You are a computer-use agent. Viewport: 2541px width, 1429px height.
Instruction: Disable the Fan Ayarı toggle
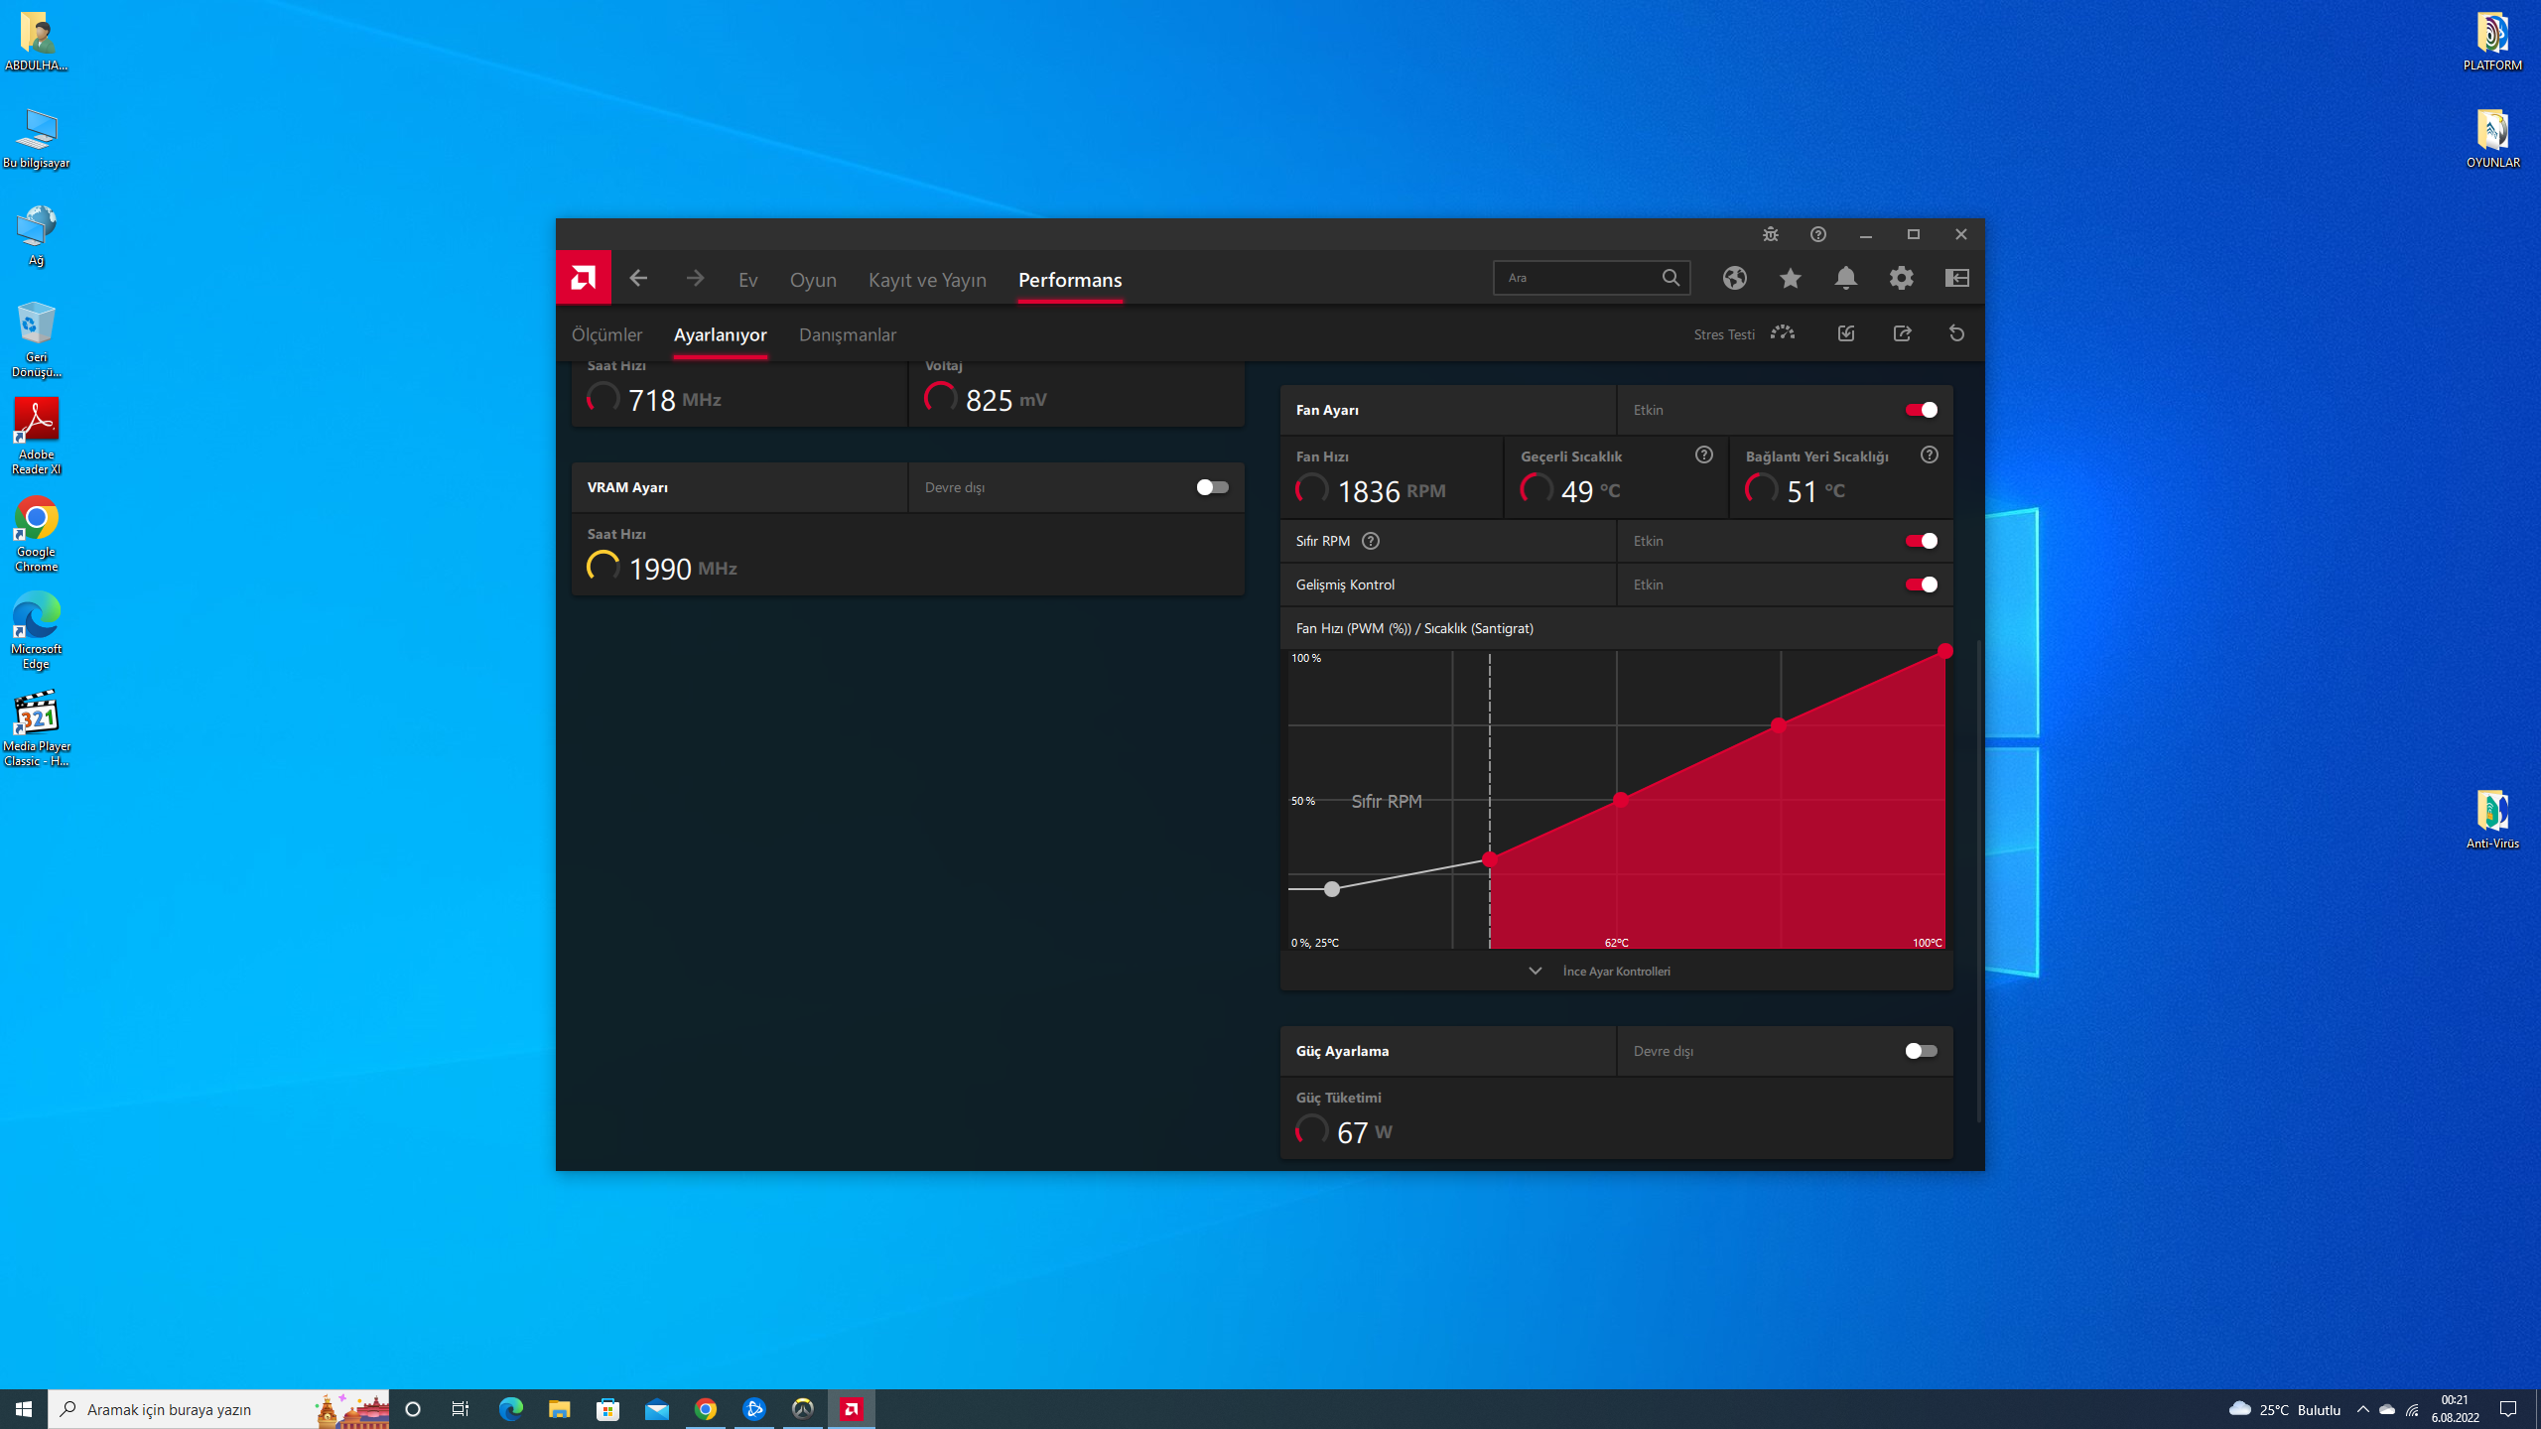point(1921,410)
